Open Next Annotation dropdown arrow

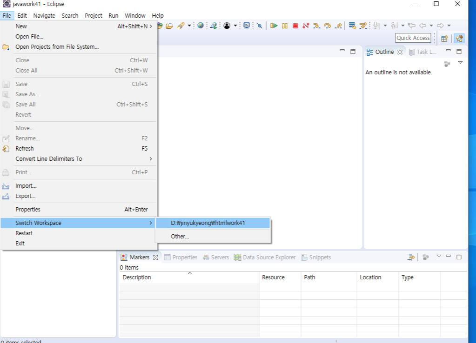pos(385,26)
